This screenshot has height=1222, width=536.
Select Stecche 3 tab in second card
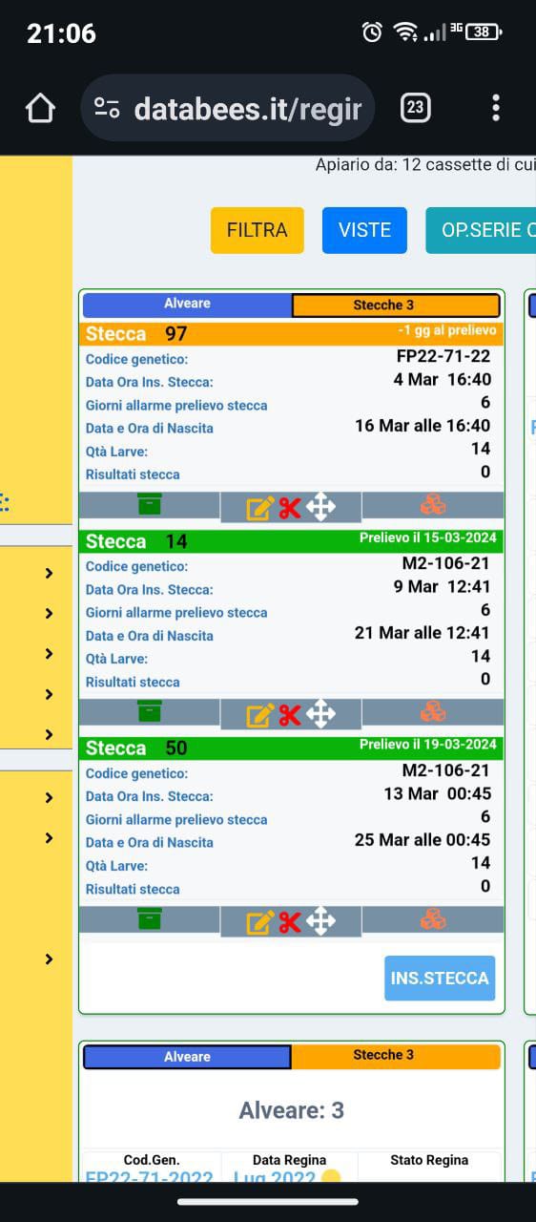[396, 1056]
